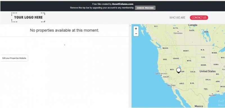This screenshot has width=225, height=108.
Task: Click the CALIF. state label
Action: coord(166,77)
